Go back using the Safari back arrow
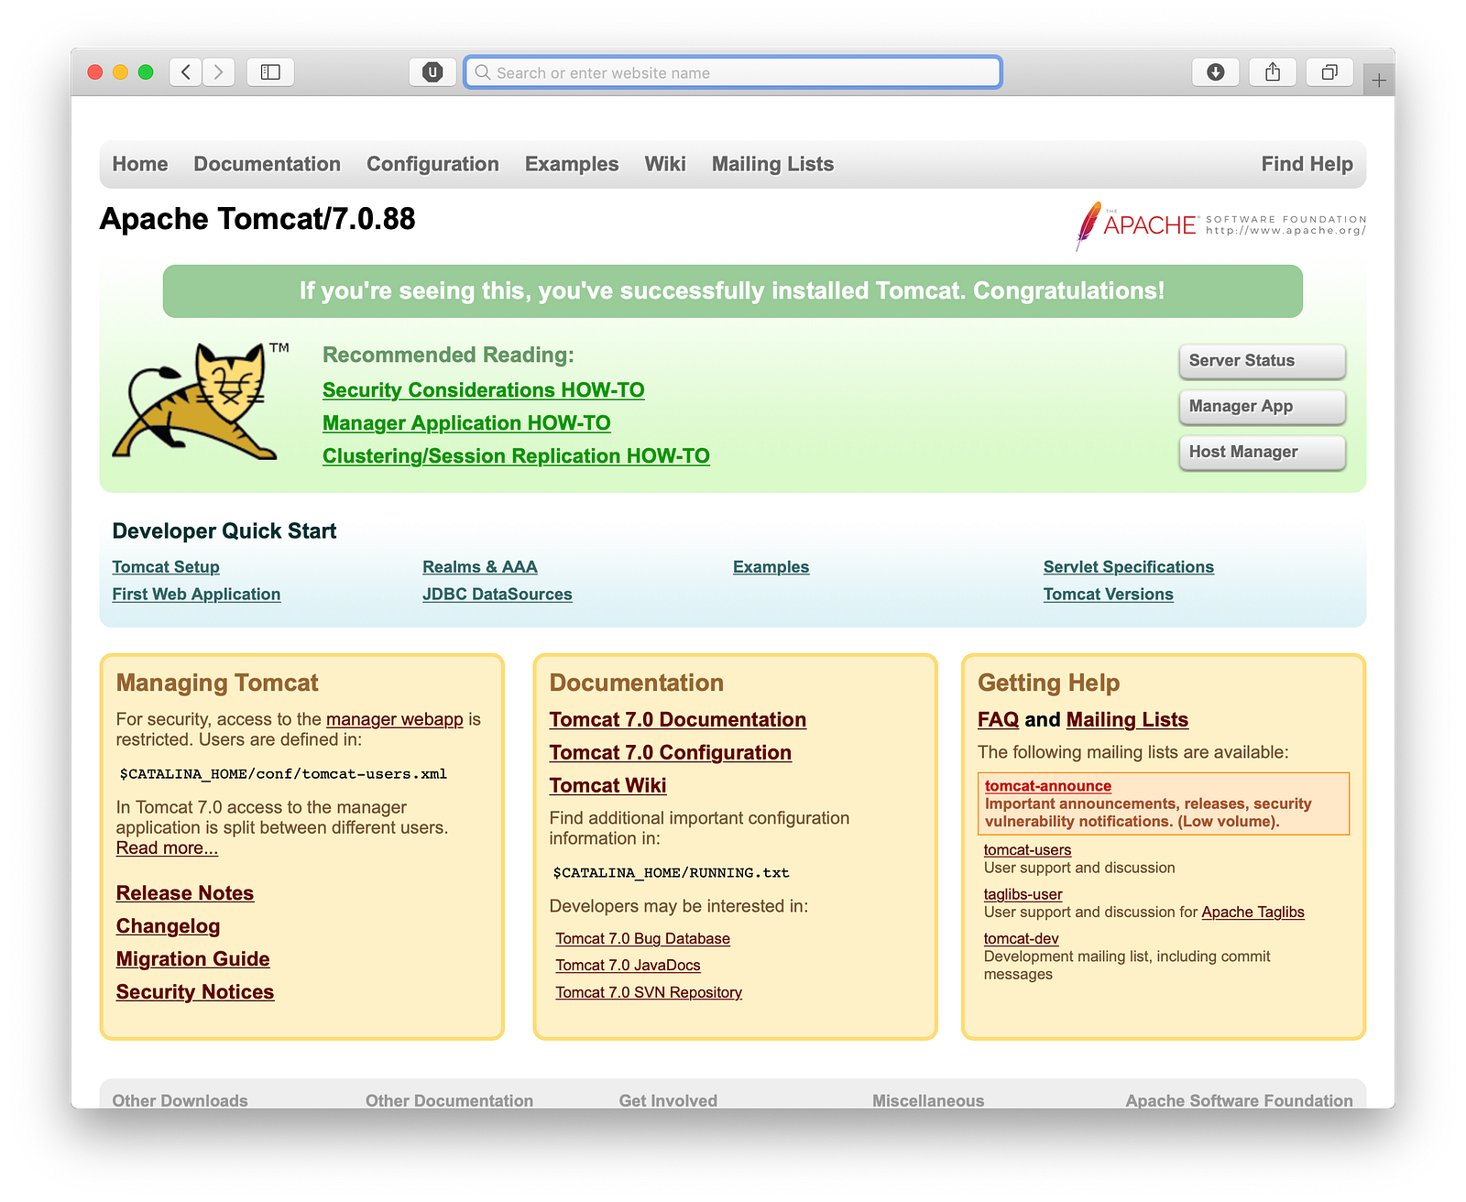 (186, 72)
